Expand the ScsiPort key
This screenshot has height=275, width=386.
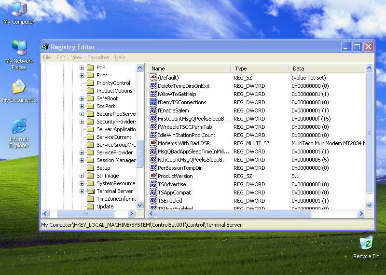pos(82,106)
